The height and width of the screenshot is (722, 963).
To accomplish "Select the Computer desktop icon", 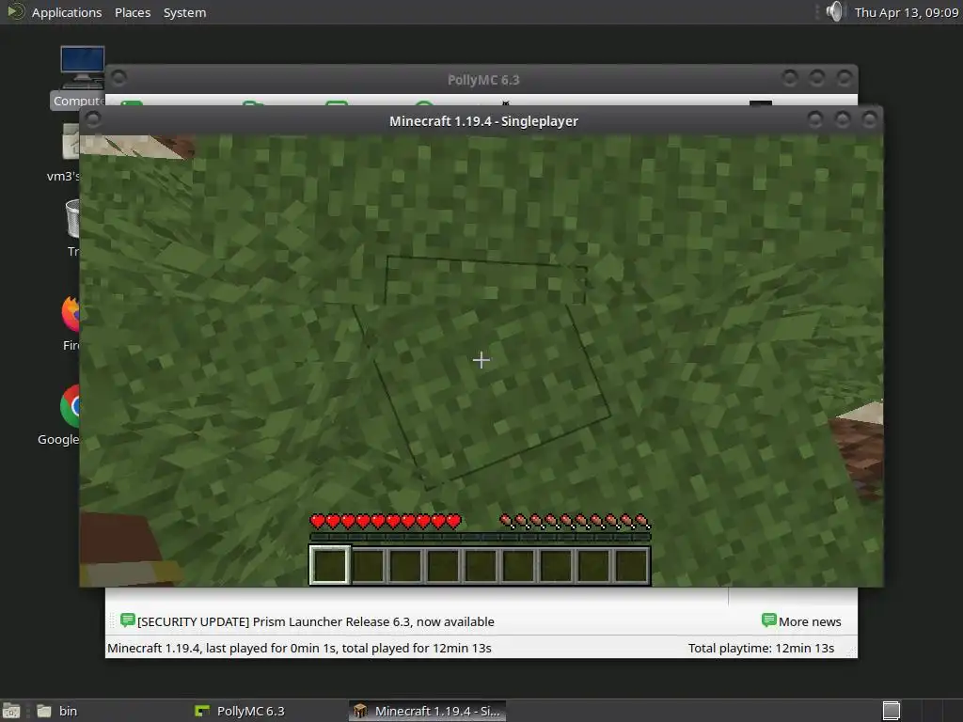I will (81, 77).
